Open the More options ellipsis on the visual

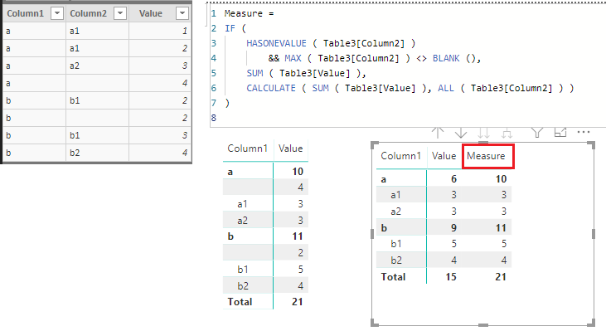click(583, 132)
